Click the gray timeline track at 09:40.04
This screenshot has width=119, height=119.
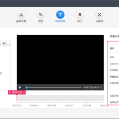[x=52, y=98]
